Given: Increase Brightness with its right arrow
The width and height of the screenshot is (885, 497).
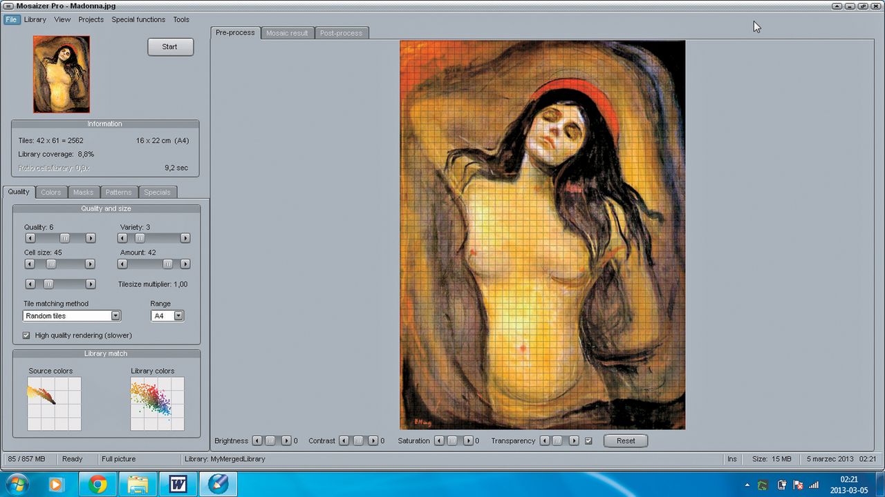Looking at the screenshot, I should [286, 441].
